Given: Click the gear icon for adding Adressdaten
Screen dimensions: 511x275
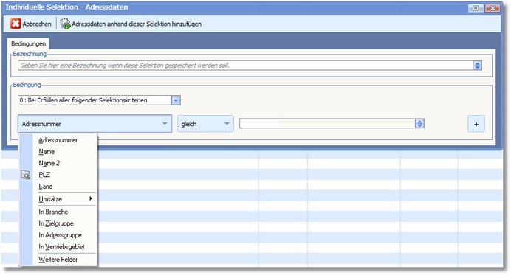Looking at the screenshot, I should 65,24.
